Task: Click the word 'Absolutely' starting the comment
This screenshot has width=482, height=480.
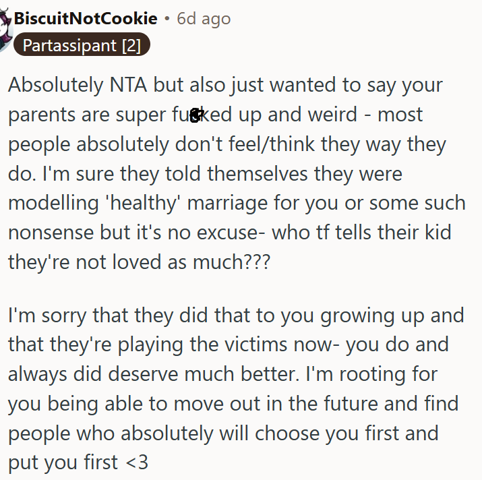Action: [x=56, y=86]
